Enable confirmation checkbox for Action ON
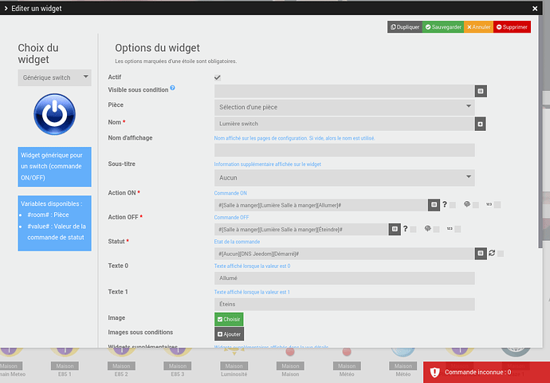The height and width of the screenshot is (383, 550). [x=453, y=205]
